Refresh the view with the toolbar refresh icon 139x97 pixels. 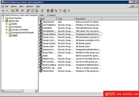tap(32, 11)
